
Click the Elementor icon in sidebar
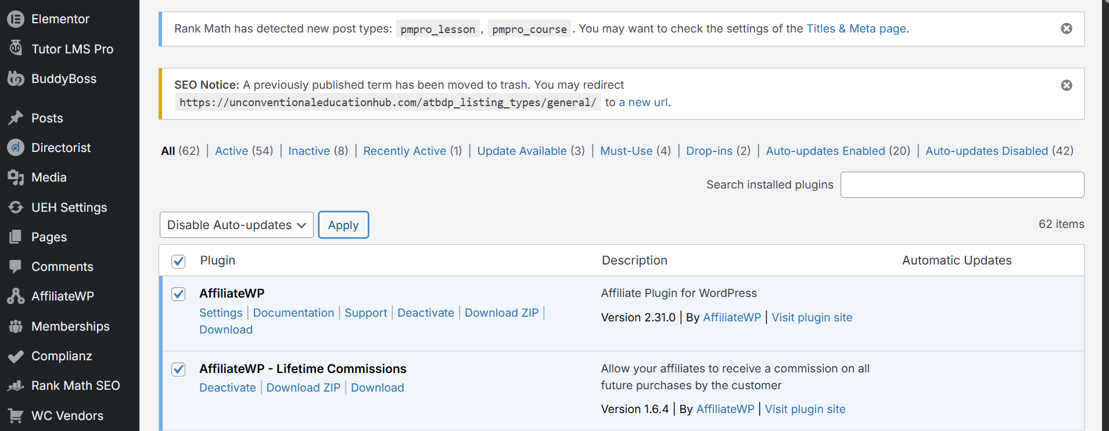[x=16, y=19]
